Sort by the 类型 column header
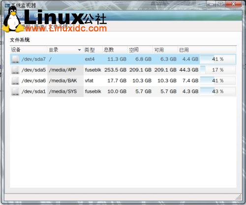The image size is (246, 205). pos(93,50)
